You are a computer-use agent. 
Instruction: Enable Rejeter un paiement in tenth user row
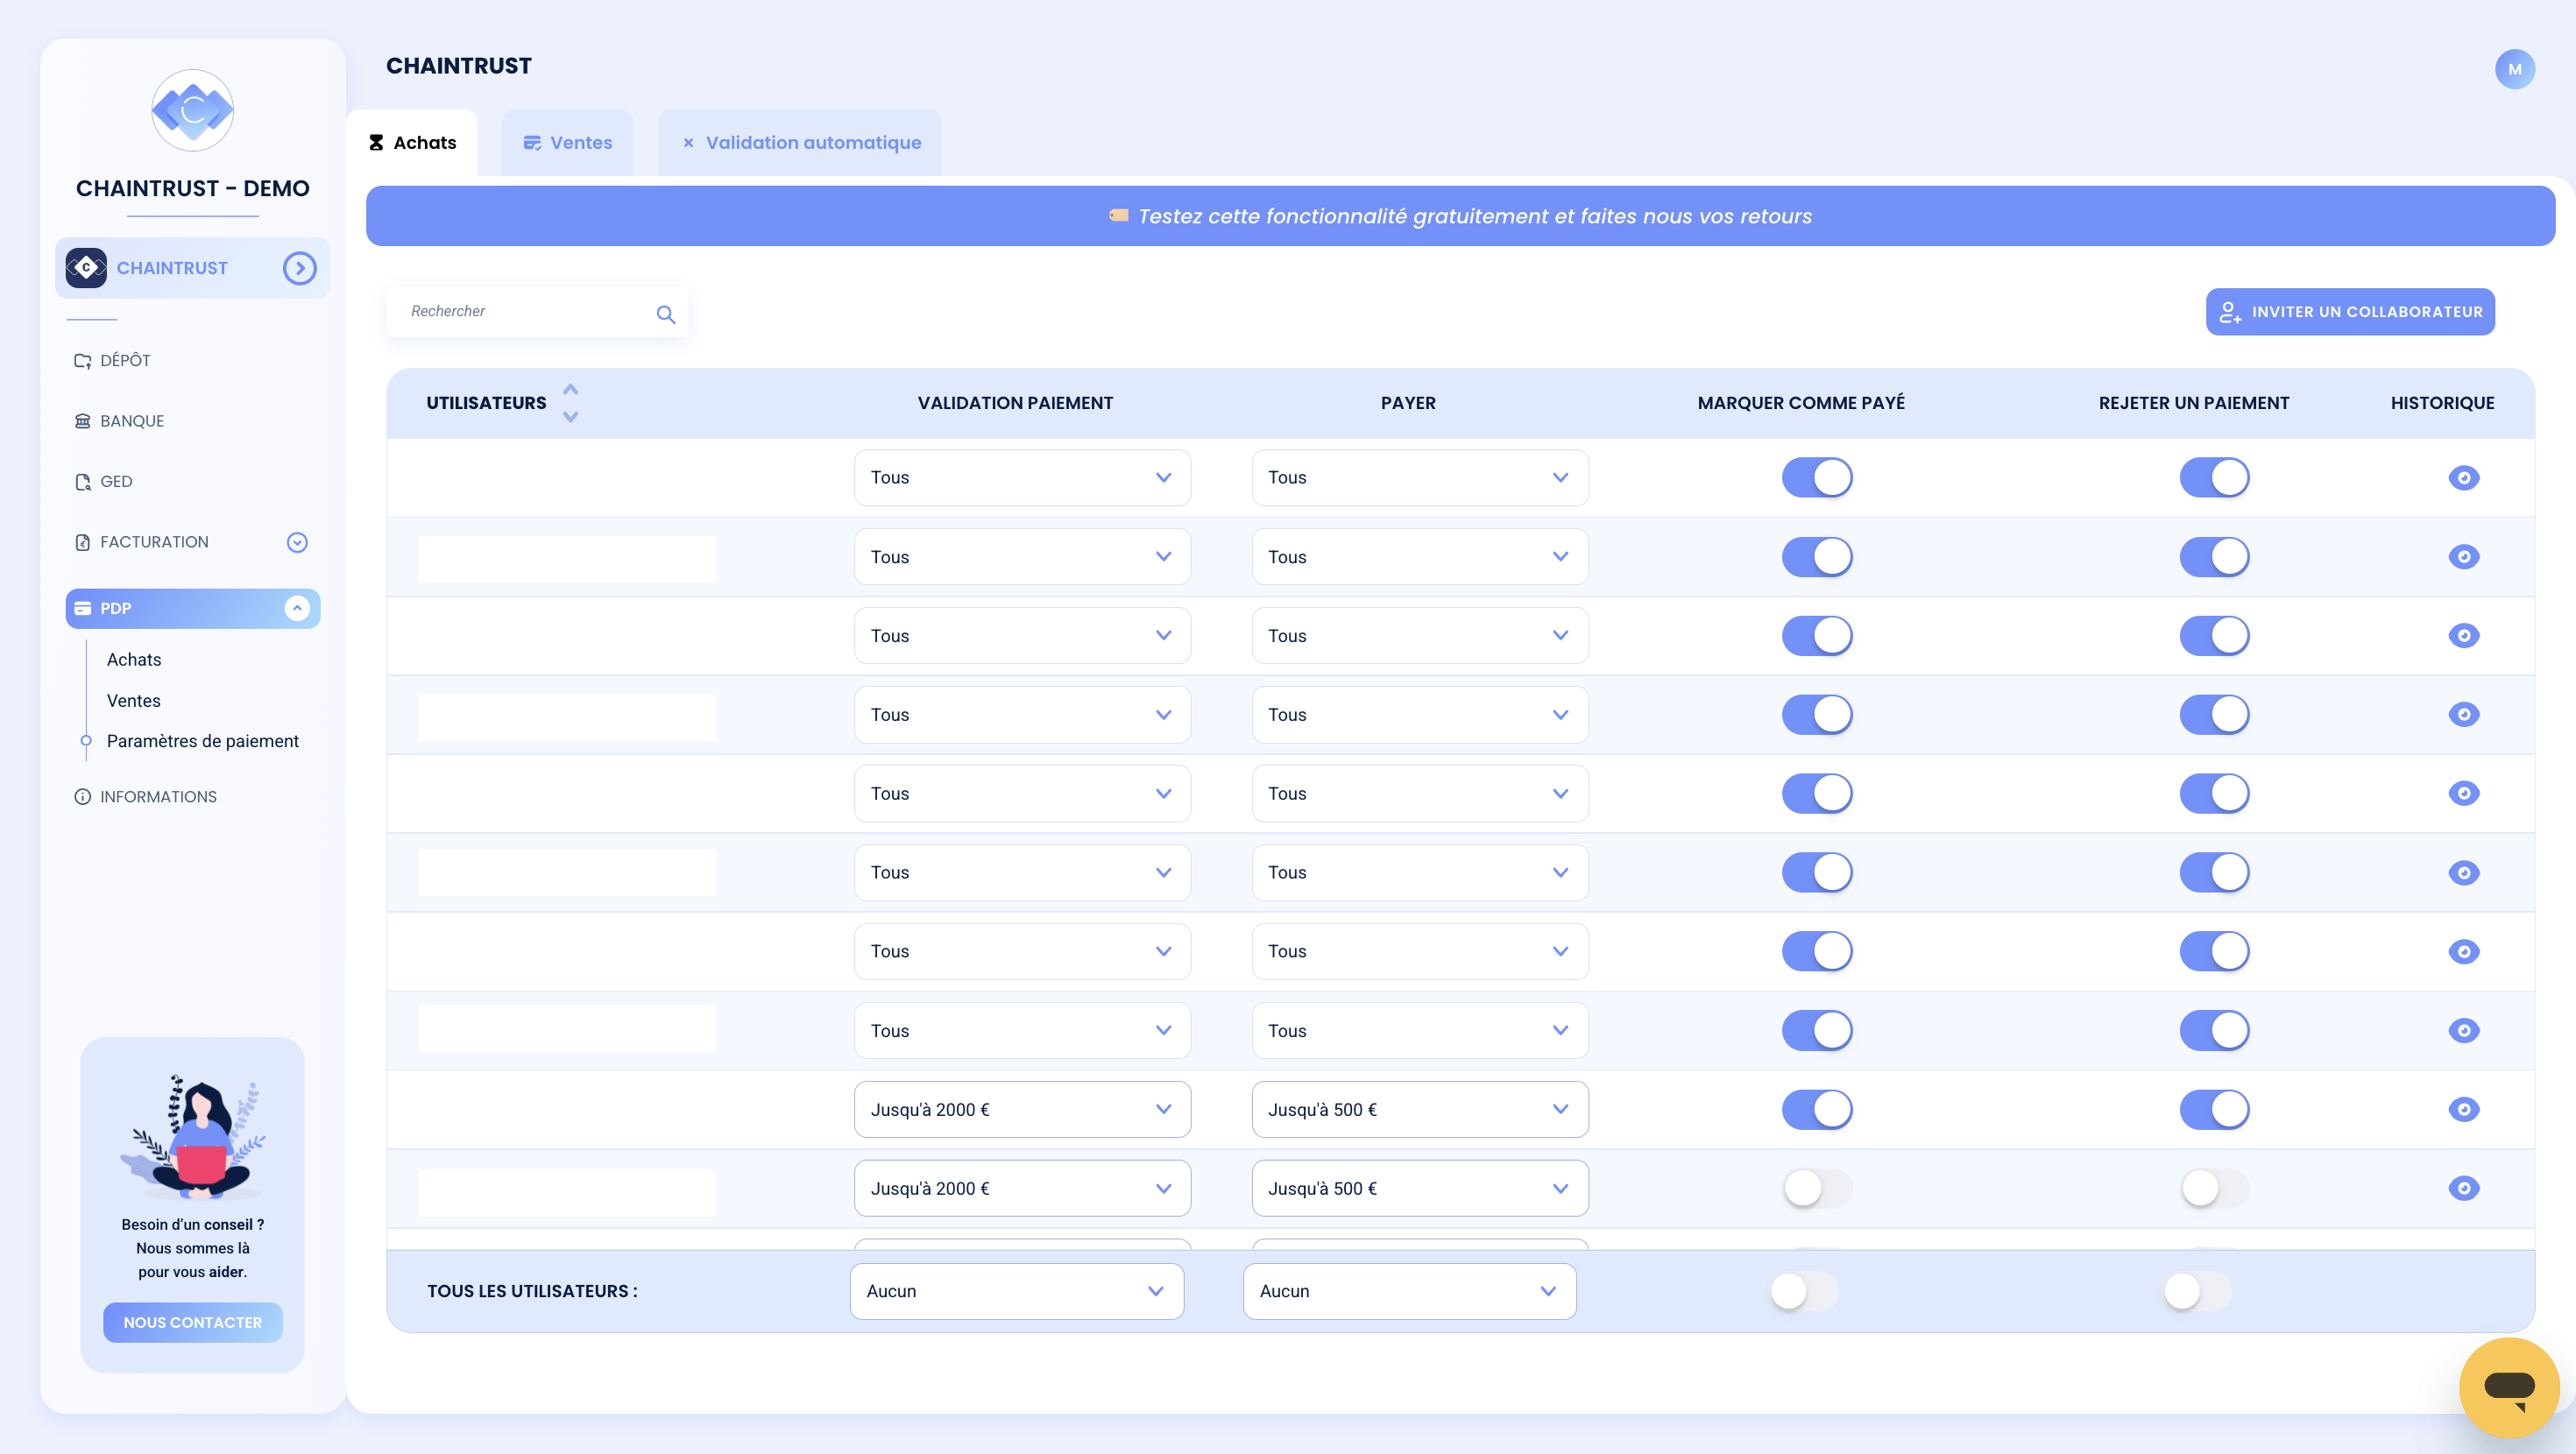2214,1189
